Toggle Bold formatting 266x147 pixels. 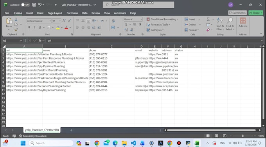point(29,27)
